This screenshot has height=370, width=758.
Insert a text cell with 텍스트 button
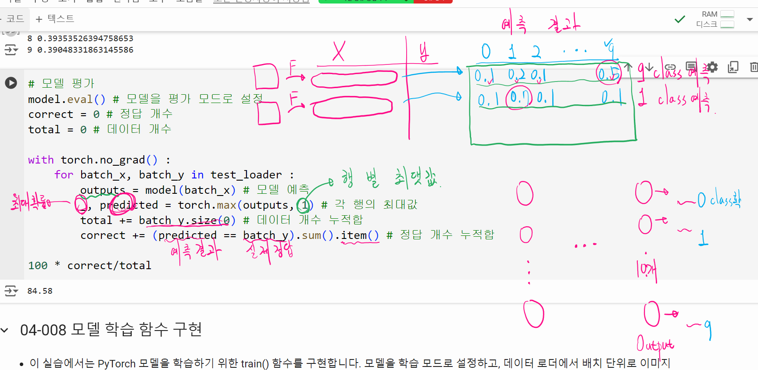pyautogui.click(x=55, y=19)
